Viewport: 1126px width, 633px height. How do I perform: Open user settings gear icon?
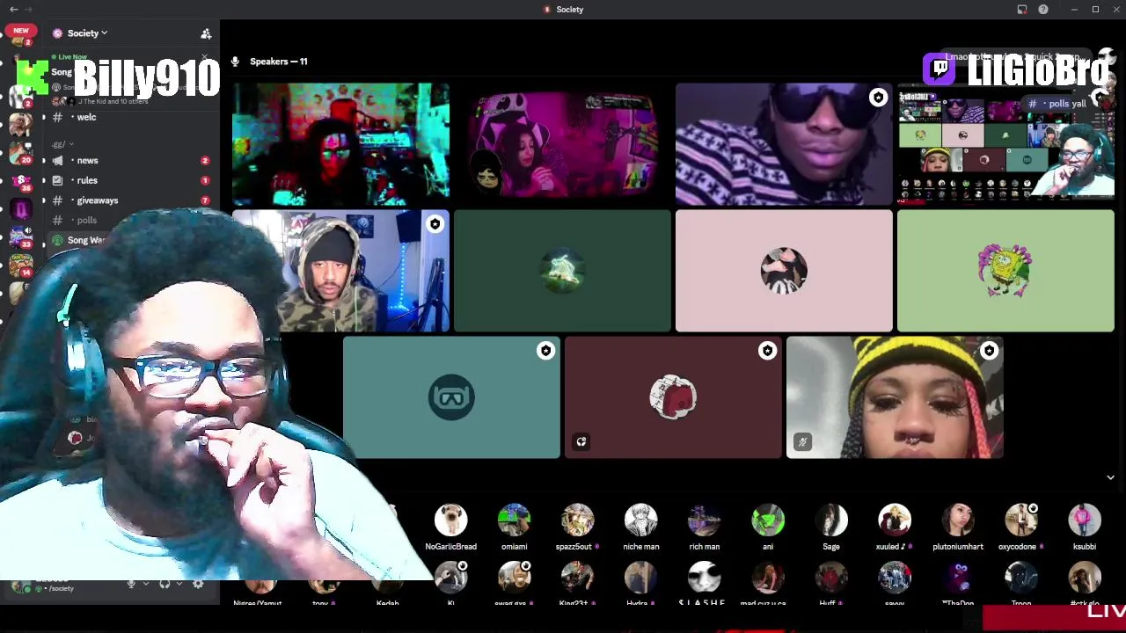click(198, 584)
